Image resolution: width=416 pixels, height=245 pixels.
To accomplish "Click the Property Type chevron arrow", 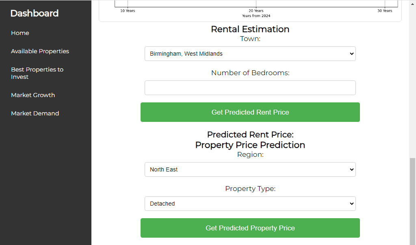I will pos(351,204).
